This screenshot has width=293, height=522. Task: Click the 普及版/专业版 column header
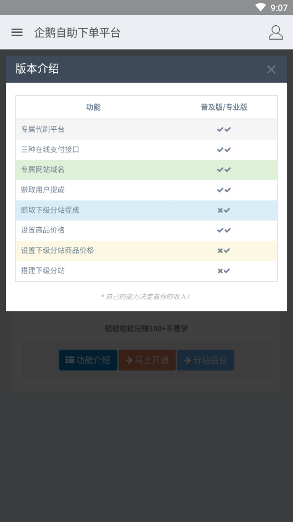tap(224, 107)
